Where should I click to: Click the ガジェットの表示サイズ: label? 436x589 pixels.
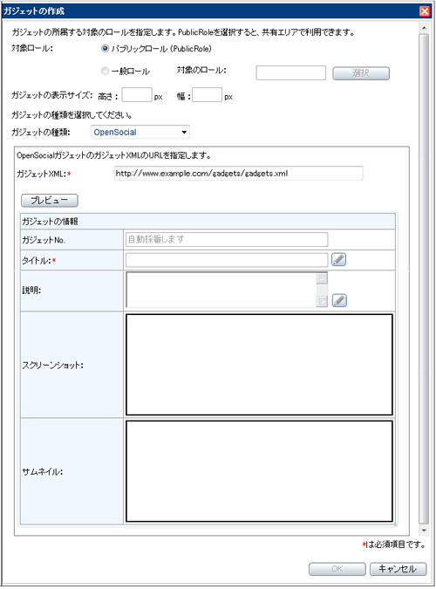pyautogui.click(x=51, y=95)
